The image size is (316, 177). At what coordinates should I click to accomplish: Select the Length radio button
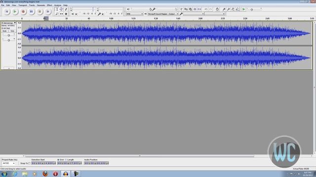pos(66,160)
